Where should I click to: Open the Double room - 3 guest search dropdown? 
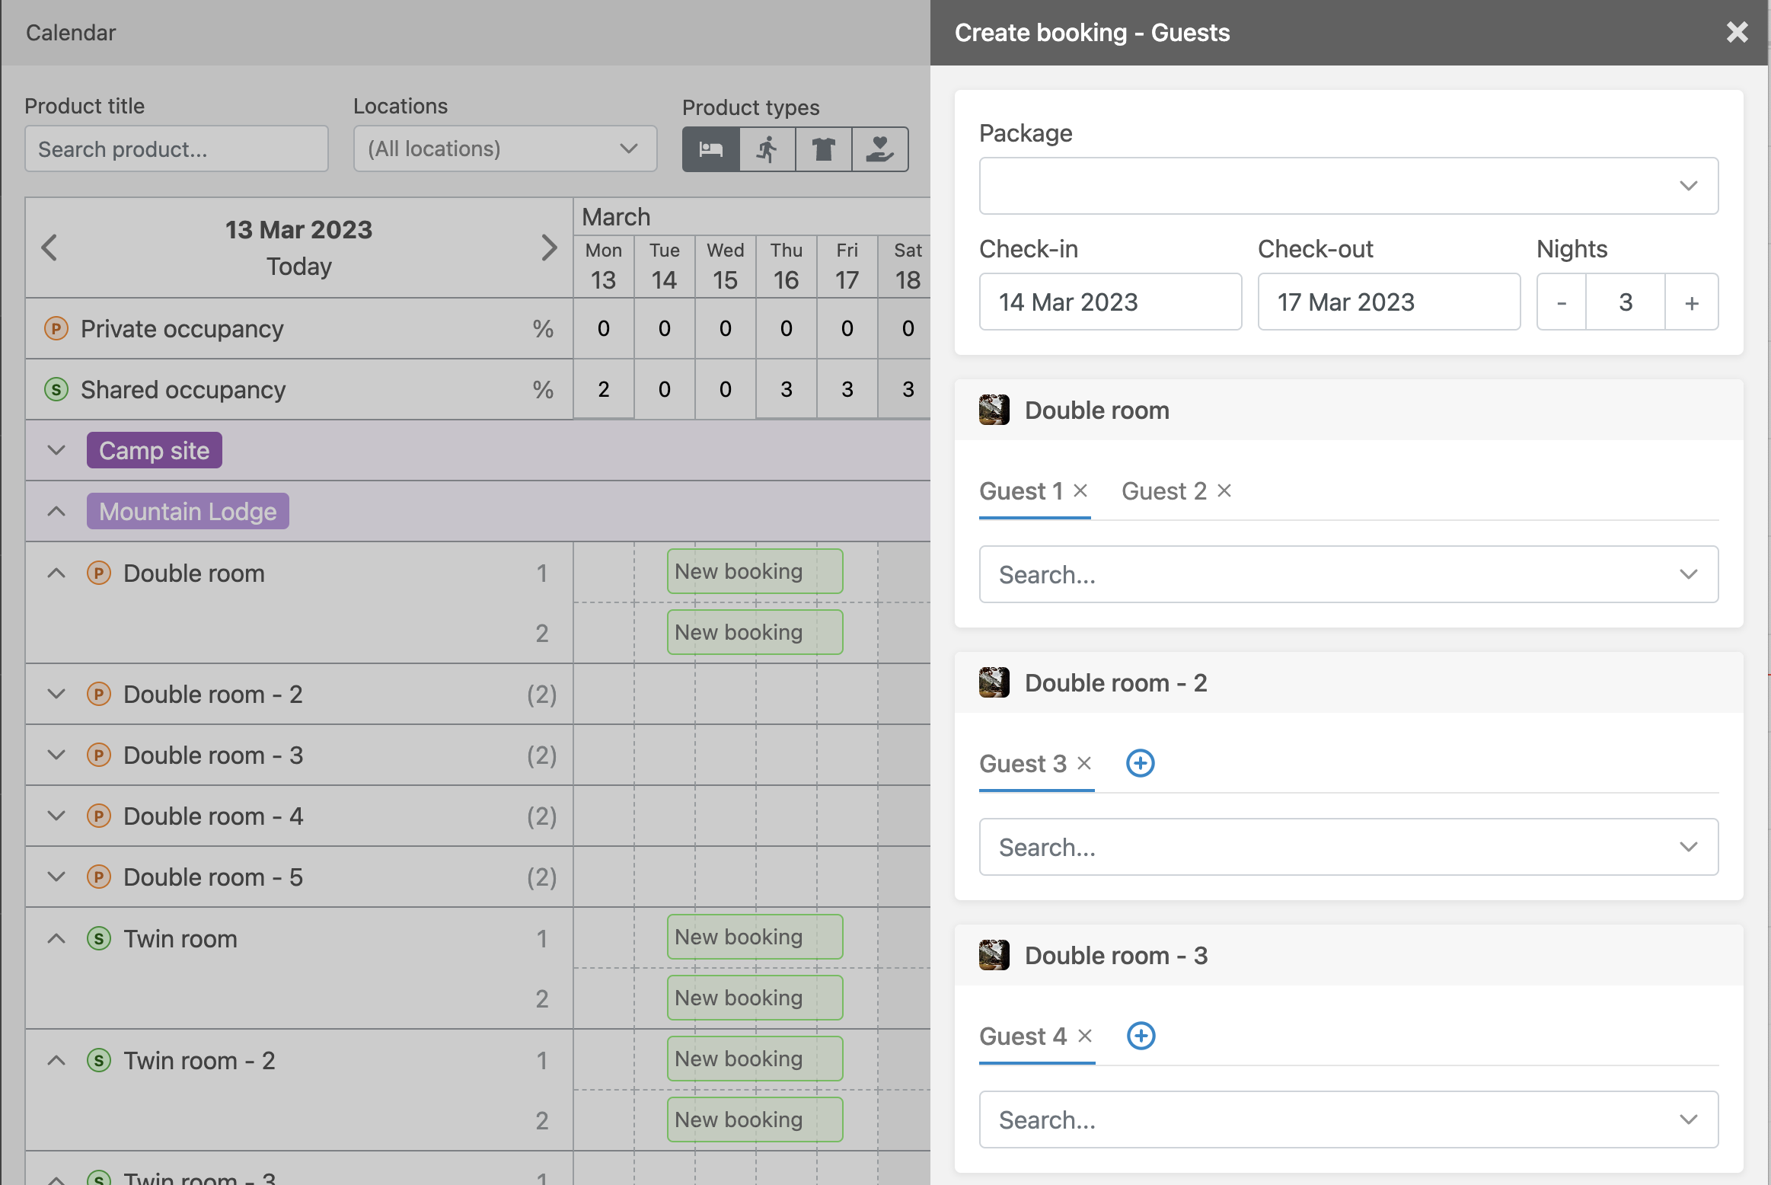point(1348,1120)
